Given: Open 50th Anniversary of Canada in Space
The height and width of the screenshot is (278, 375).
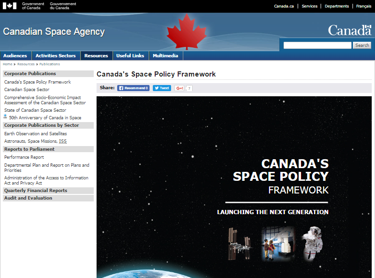Looking at the screenshot, I should [45, 118].
